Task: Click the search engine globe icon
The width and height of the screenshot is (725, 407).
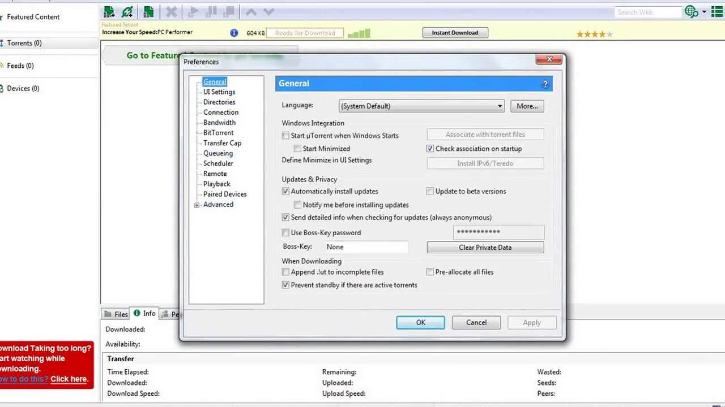Action: click(692, 11)
